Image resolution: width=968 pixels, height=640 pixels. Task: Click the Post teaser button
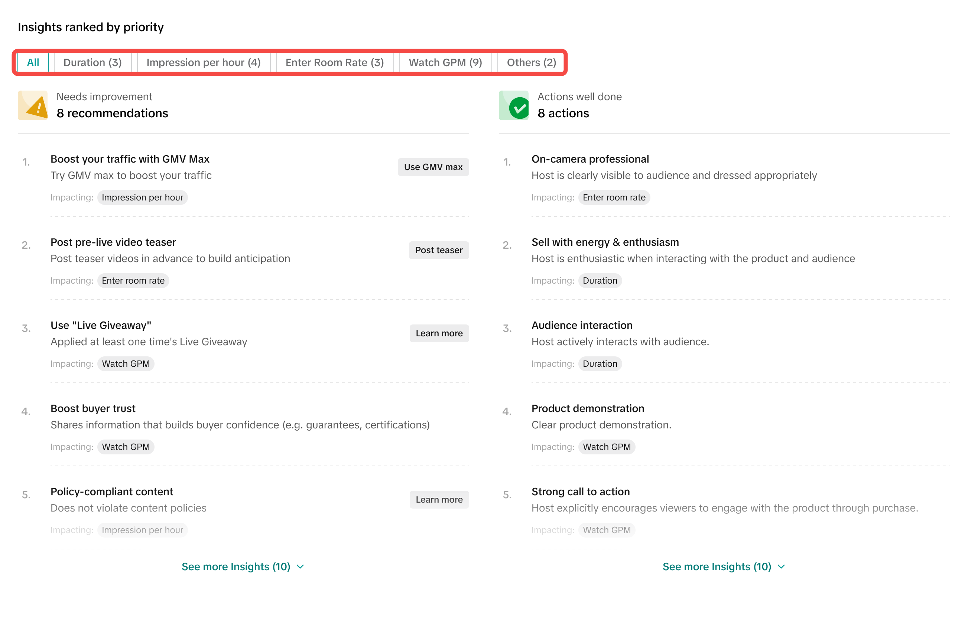coord(439,250)
